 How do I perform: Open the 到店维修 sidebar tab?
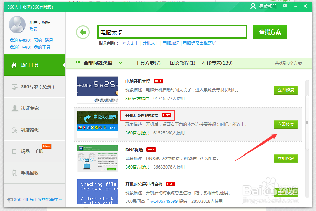coord(35,130)
